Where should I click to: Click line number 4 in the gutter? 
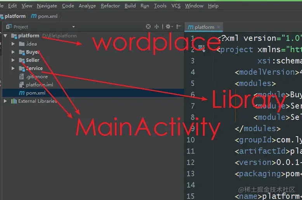coord(193,72)
